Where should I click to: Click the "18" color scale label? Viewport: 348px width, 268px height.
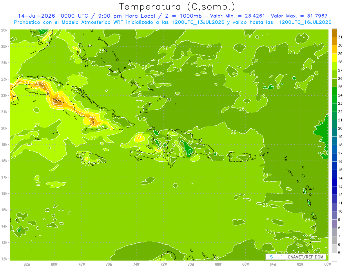click(340, 145)
